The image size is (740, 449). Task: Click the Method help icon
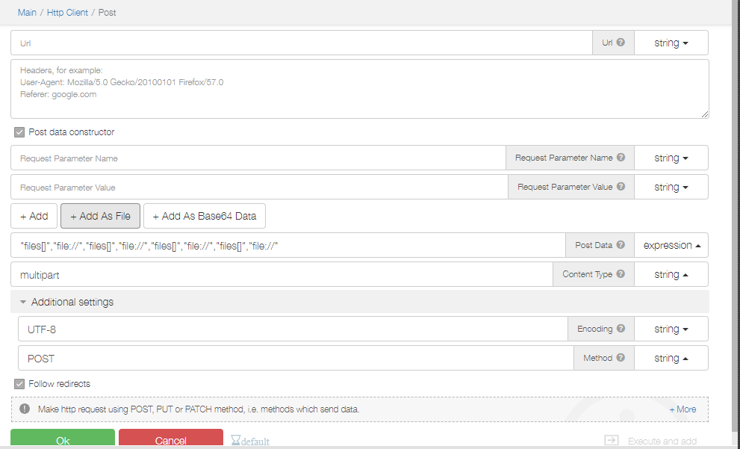621,359
